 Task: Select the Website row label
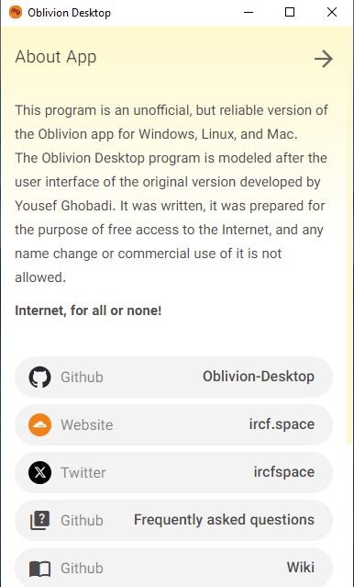(87, 425)
